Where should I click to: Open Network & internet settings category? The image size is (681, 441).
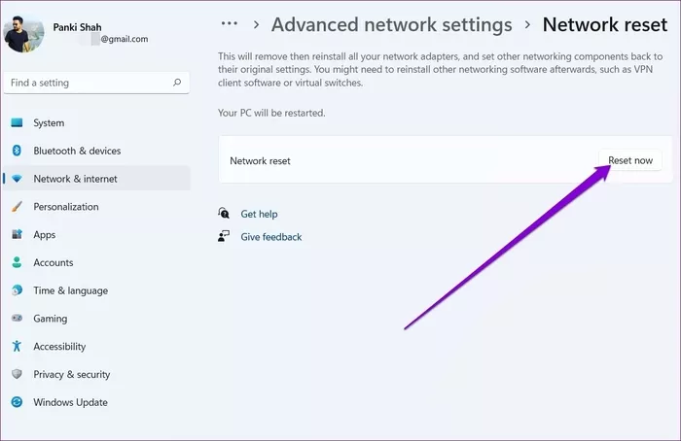96,178
